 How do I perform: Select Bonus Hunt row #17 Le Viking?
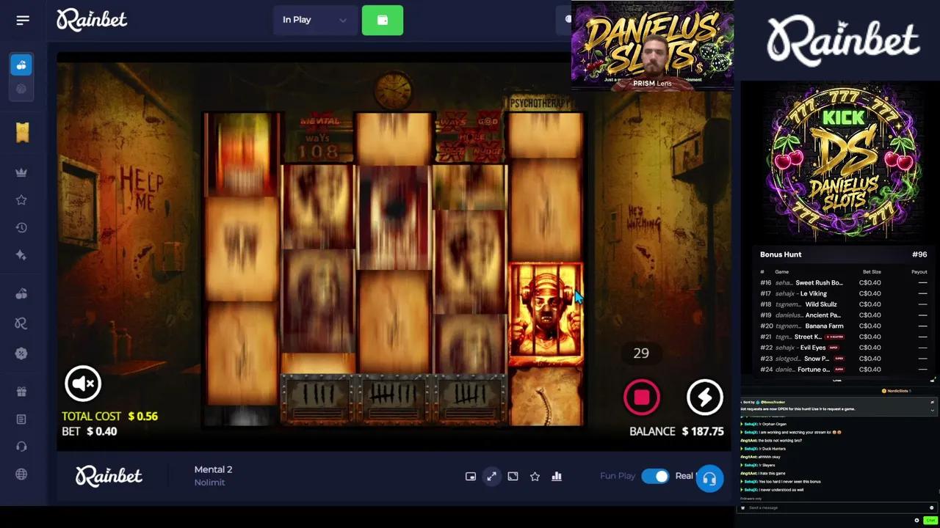click(x=843, y=293)
